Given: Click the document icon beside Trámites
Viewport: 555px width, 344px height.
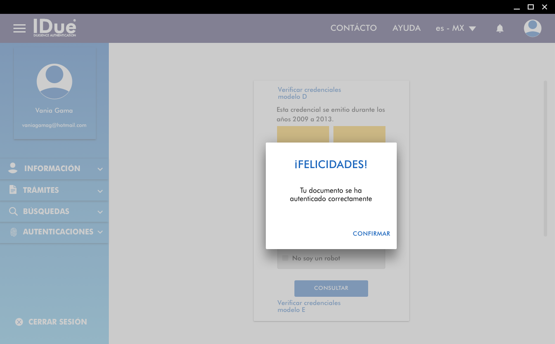Looking at the screenshot, I should [x=13, y=190].
